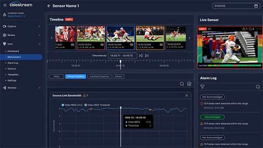Expand the Review section
Viewport: 263px width, 148px height.
pyautogui.click(x=39, y=35)
